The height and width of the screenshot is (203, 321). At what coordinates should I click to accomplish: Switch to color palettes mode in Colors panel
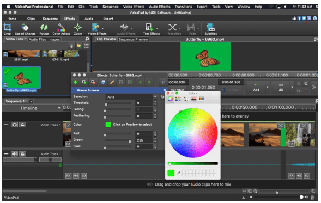coord(186,99)
